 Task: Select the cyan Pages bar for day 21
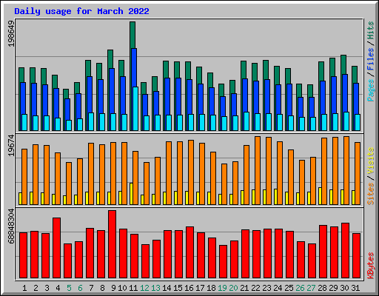(246, 121)
